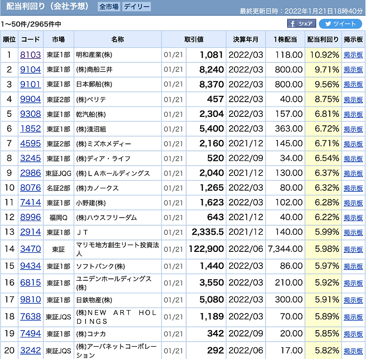Open 掲示板 link for コナカ row
The image size is (367, 359).
[x=353, y=334]
